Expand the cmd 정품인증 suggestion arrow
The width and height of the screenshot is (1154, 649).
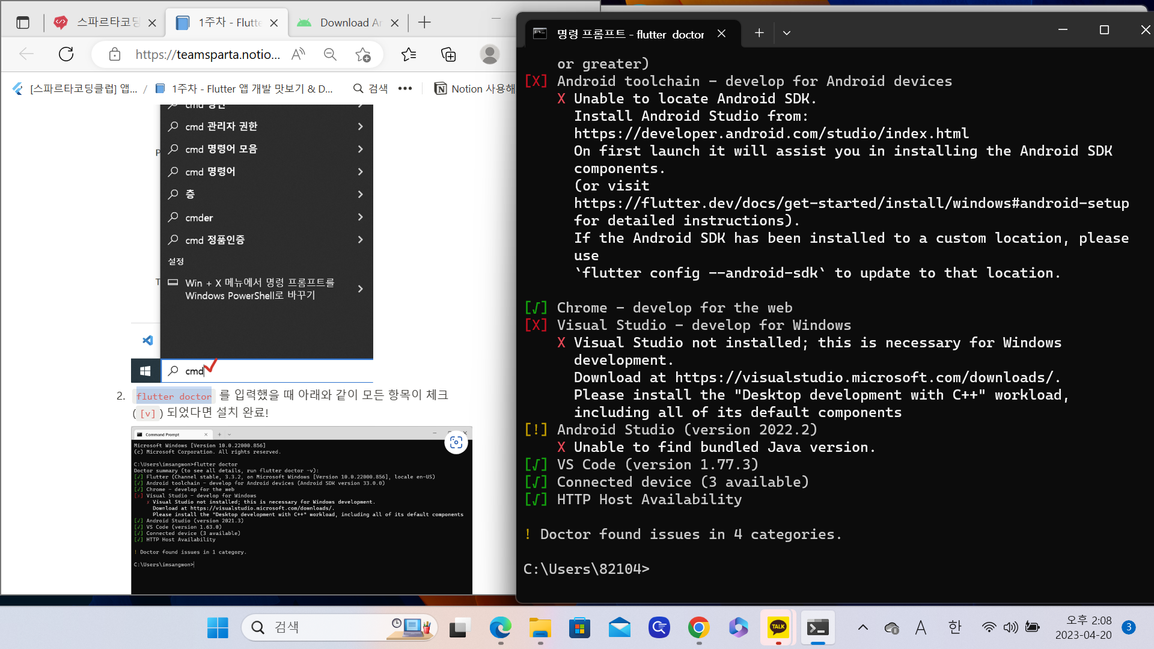[360, 240]
